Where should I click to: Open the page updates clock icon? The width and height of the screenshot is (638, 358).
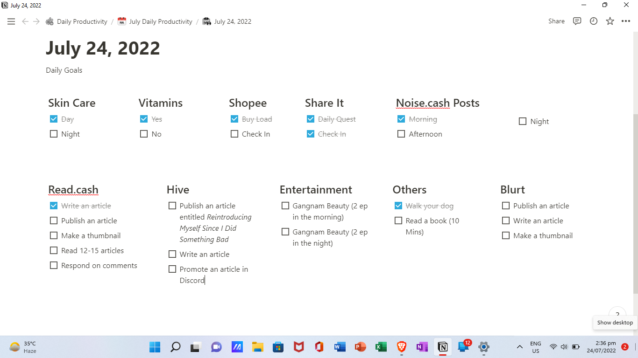[594, 21]
